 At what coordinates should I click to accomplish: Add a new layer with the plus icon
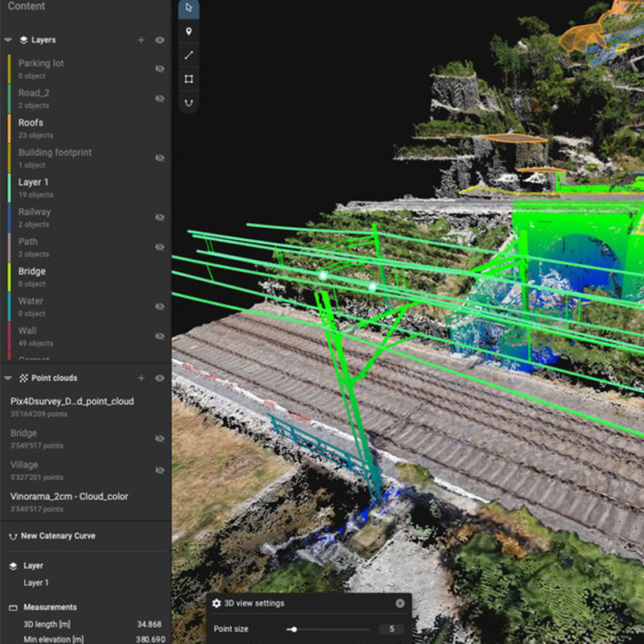tap(141, 39)
